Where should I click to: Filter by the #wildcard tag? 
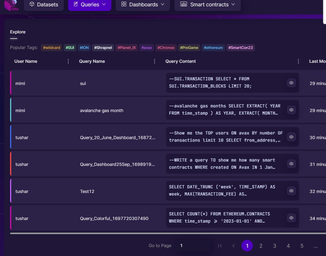click(52, 48)
